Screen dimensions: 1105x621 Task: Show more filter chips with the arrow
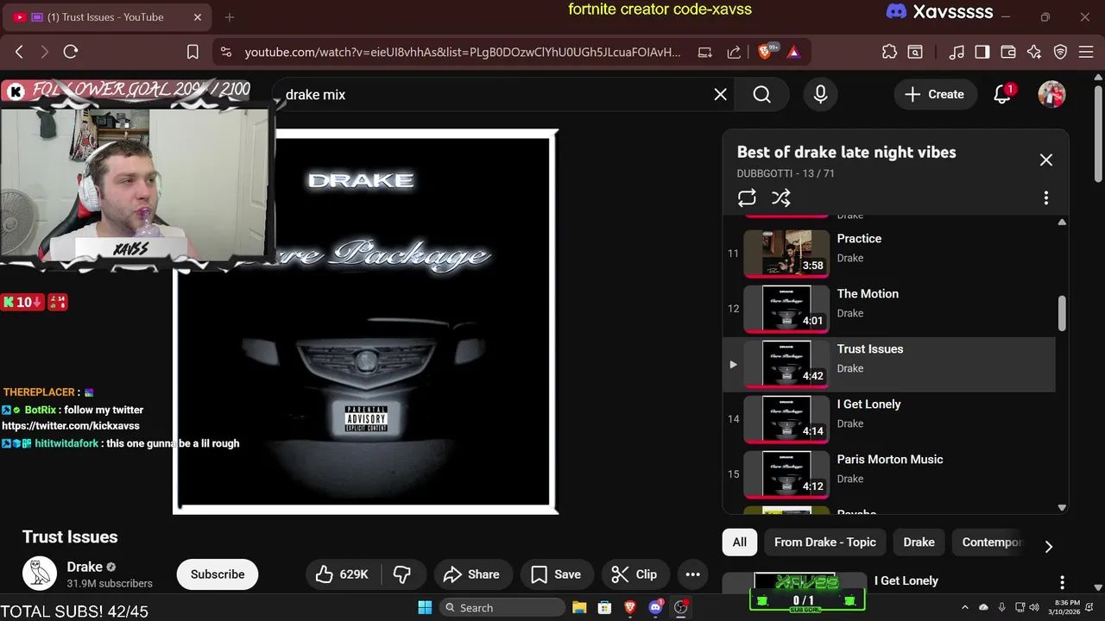coord(1048,546)
